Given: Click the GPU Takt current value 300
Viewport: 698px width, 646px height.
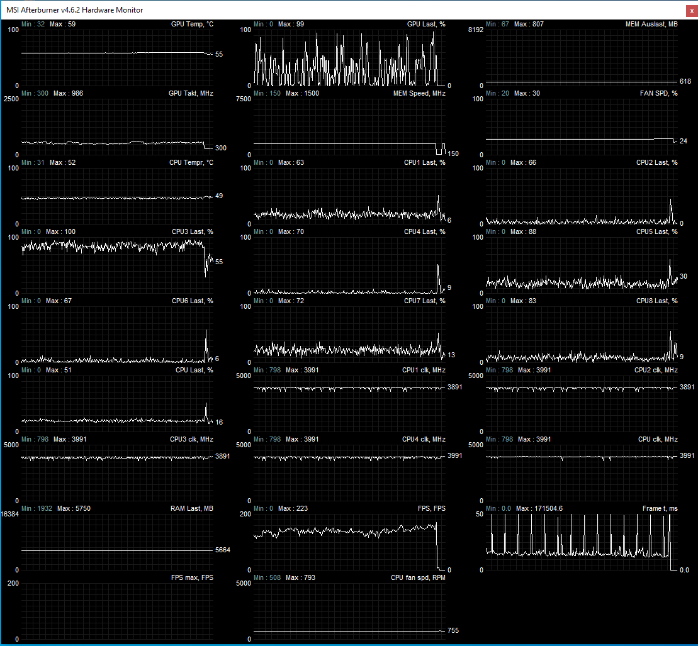Looking at the screenshot, I should click(x=221, y=148).
